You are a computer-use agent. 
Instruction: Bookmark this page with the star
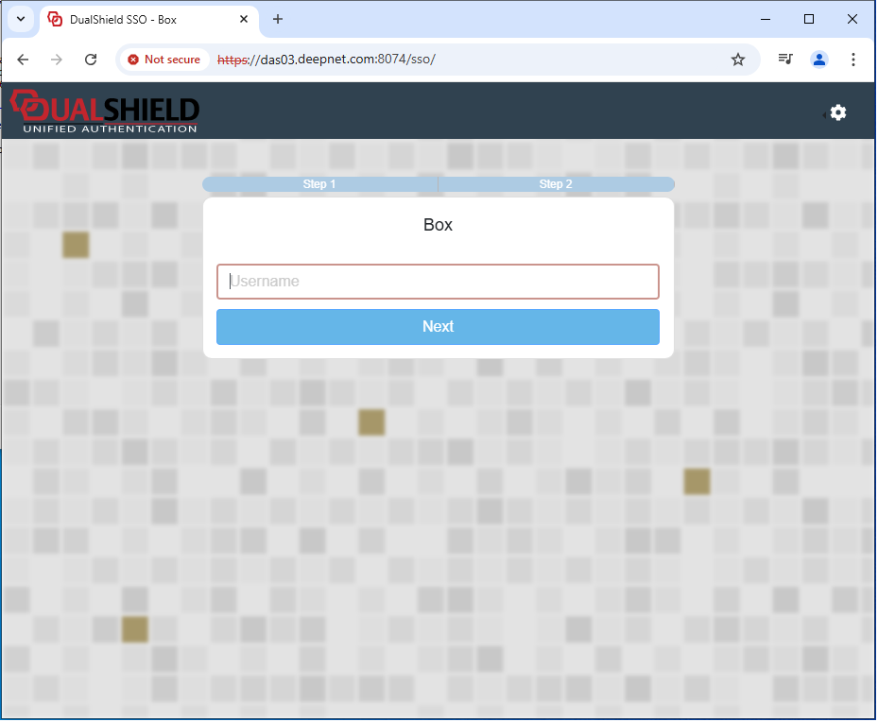coord(738,60)
